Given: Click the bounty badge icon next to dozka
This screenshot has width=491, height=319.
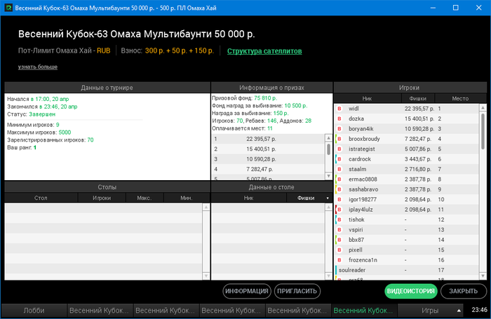Looking at the screenshot, I should coord(339,118).
